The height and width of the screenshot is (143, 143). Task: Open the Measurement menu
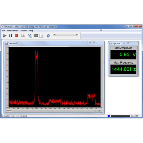13,31
